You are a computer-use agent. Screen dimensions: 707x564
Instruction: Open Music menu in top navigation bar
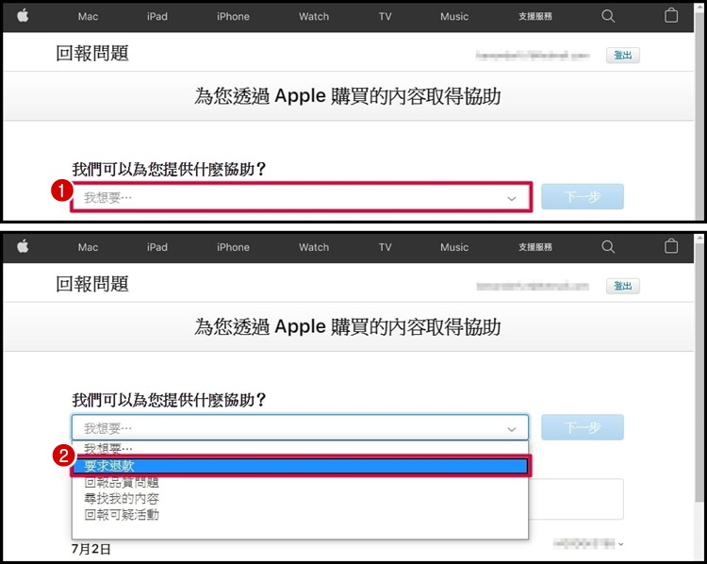click(454, 17)
